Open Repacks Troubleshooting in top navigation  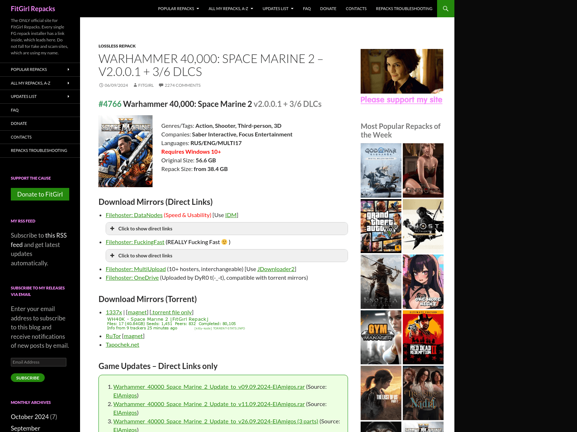coord(404,9)
